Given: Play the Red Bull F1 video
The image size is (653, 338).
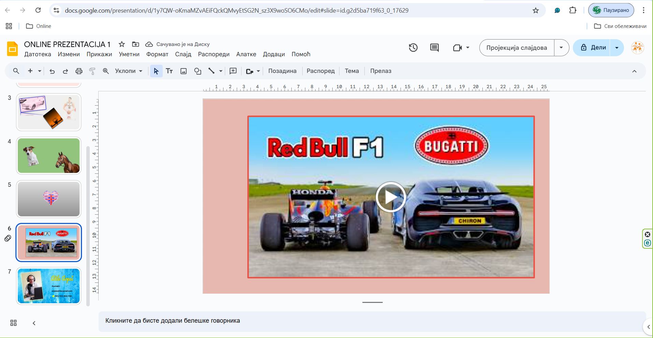Looking at the screenshot, I should (x=391, y=197).
